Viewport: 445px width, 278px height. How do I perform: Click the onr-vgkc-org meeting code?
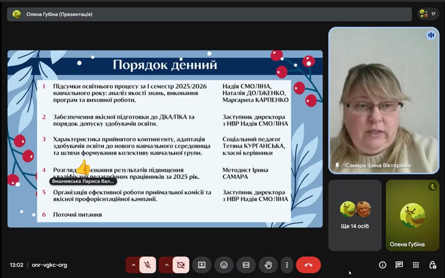tap(49, 265)
